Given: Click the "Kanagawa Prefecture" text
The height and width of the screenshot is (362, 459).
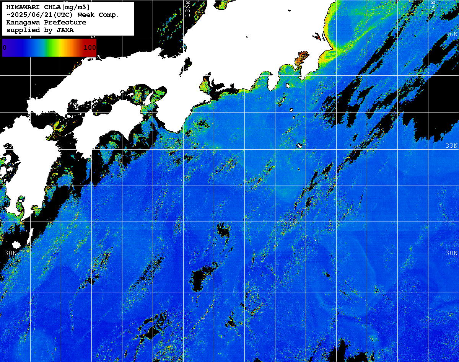Looking at the screenshot, I should (46, 23).
